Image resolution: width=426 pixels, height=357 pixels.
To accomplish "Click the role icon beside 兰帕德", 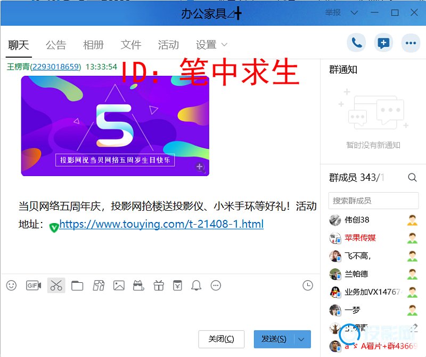I will coord(412,274).
